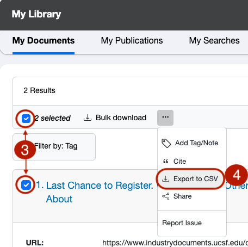Choose Export to CSV from the menu

(x=190, y=179)
